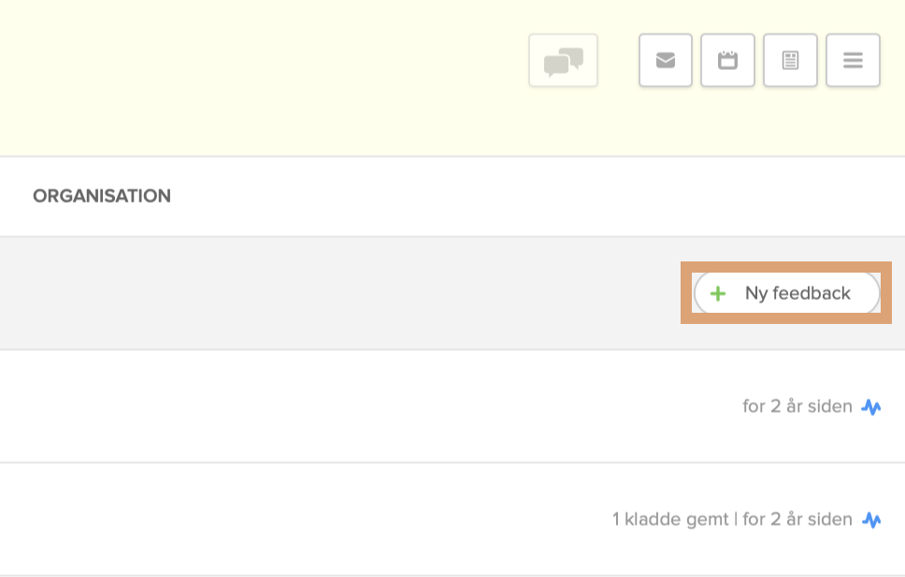Select the ORGANISATION tab

[x=102, y=196]
